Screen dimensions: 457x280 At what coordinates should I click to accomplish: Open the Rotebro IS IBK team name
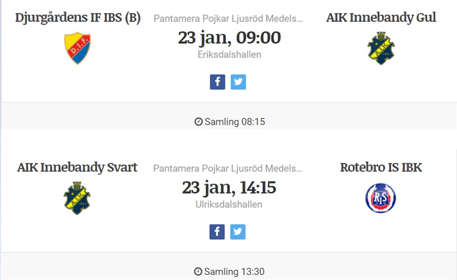pos(381,168)
